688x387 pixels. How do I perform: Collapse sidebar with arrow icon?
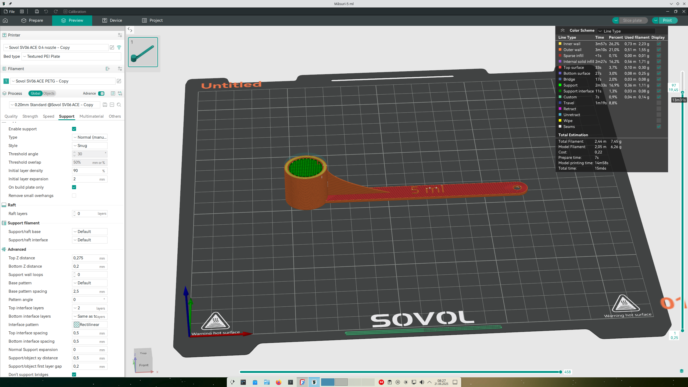point(130,30)
